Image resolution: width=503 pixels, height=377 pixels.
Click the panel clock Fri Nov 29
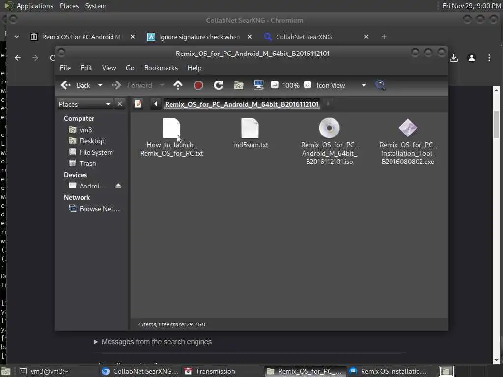471,6
